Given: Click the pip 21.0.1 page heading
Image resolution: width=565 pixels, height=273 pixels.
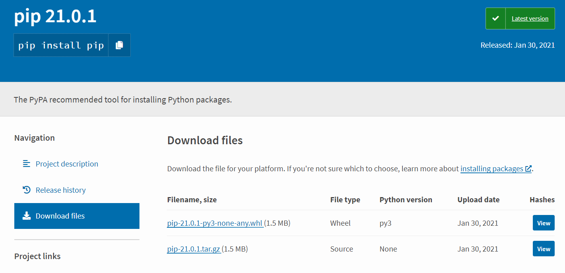Looking at the screenshot, I should 55,17.
